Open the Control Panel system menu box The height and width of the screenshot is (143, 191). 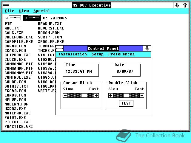60,49
